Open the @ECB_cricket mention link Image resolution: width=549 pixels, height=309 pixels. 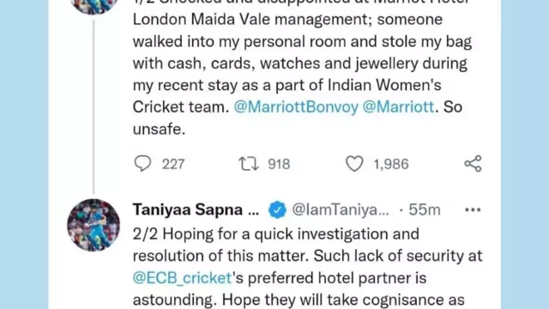click(182, 278)
